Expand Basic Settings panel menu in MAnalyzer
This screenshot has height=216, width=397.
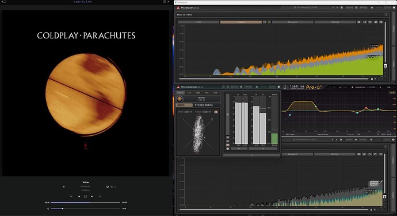[x=386, y=15]
